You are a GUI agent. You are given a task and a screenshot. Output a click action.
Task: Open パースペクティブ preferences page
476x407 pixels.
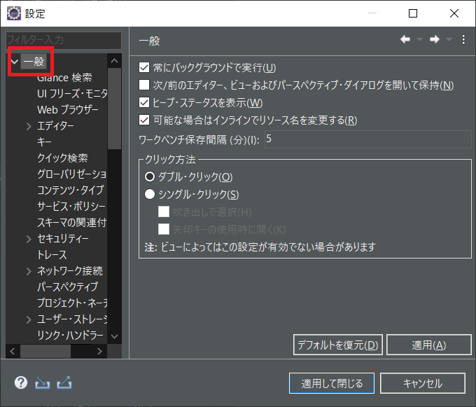68,287
